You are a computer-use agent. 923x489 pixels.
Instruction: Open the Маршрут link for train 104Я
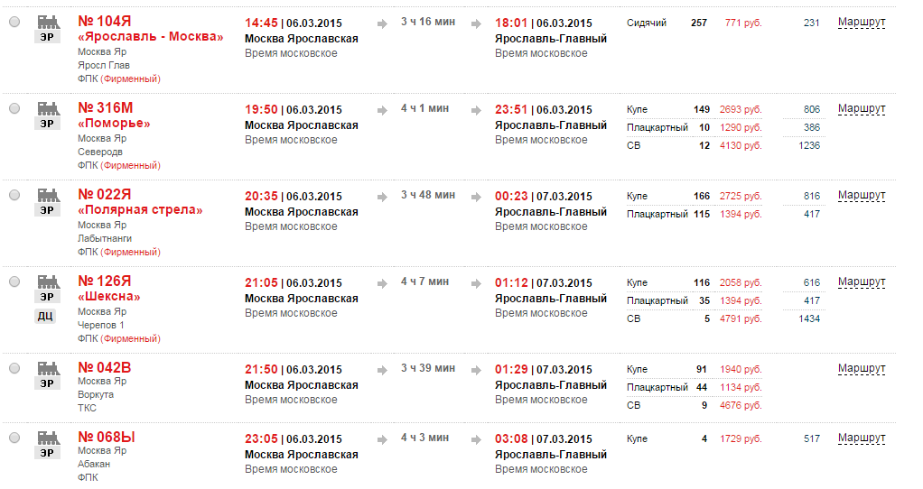862,22
